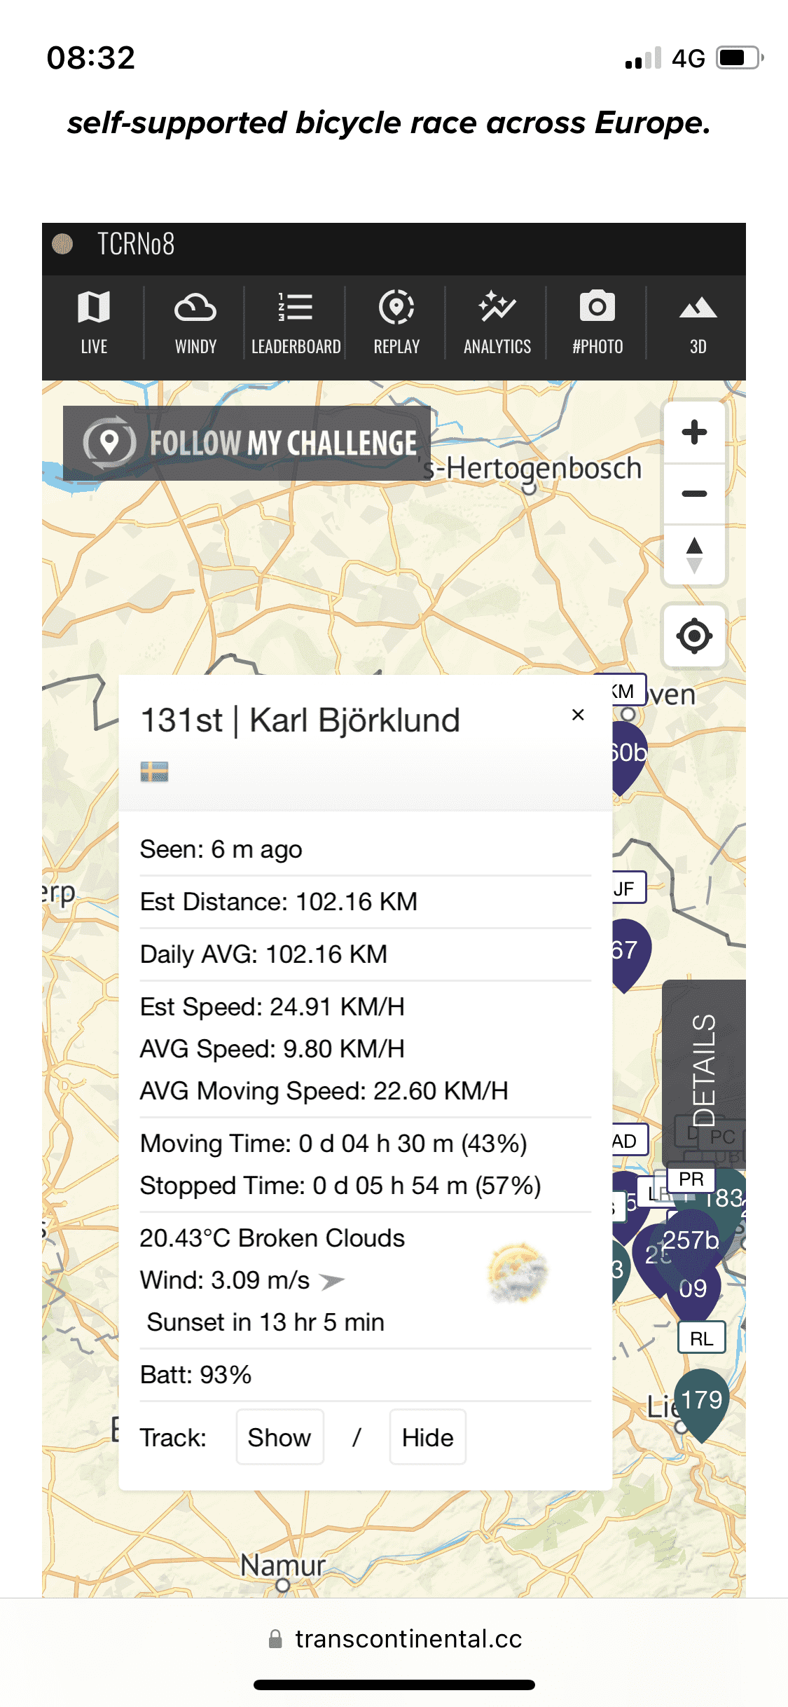788x1707 pixels.
Task: Hide Karl Björklund's track
Action: pyautogui.click(x=427, y=1437)
